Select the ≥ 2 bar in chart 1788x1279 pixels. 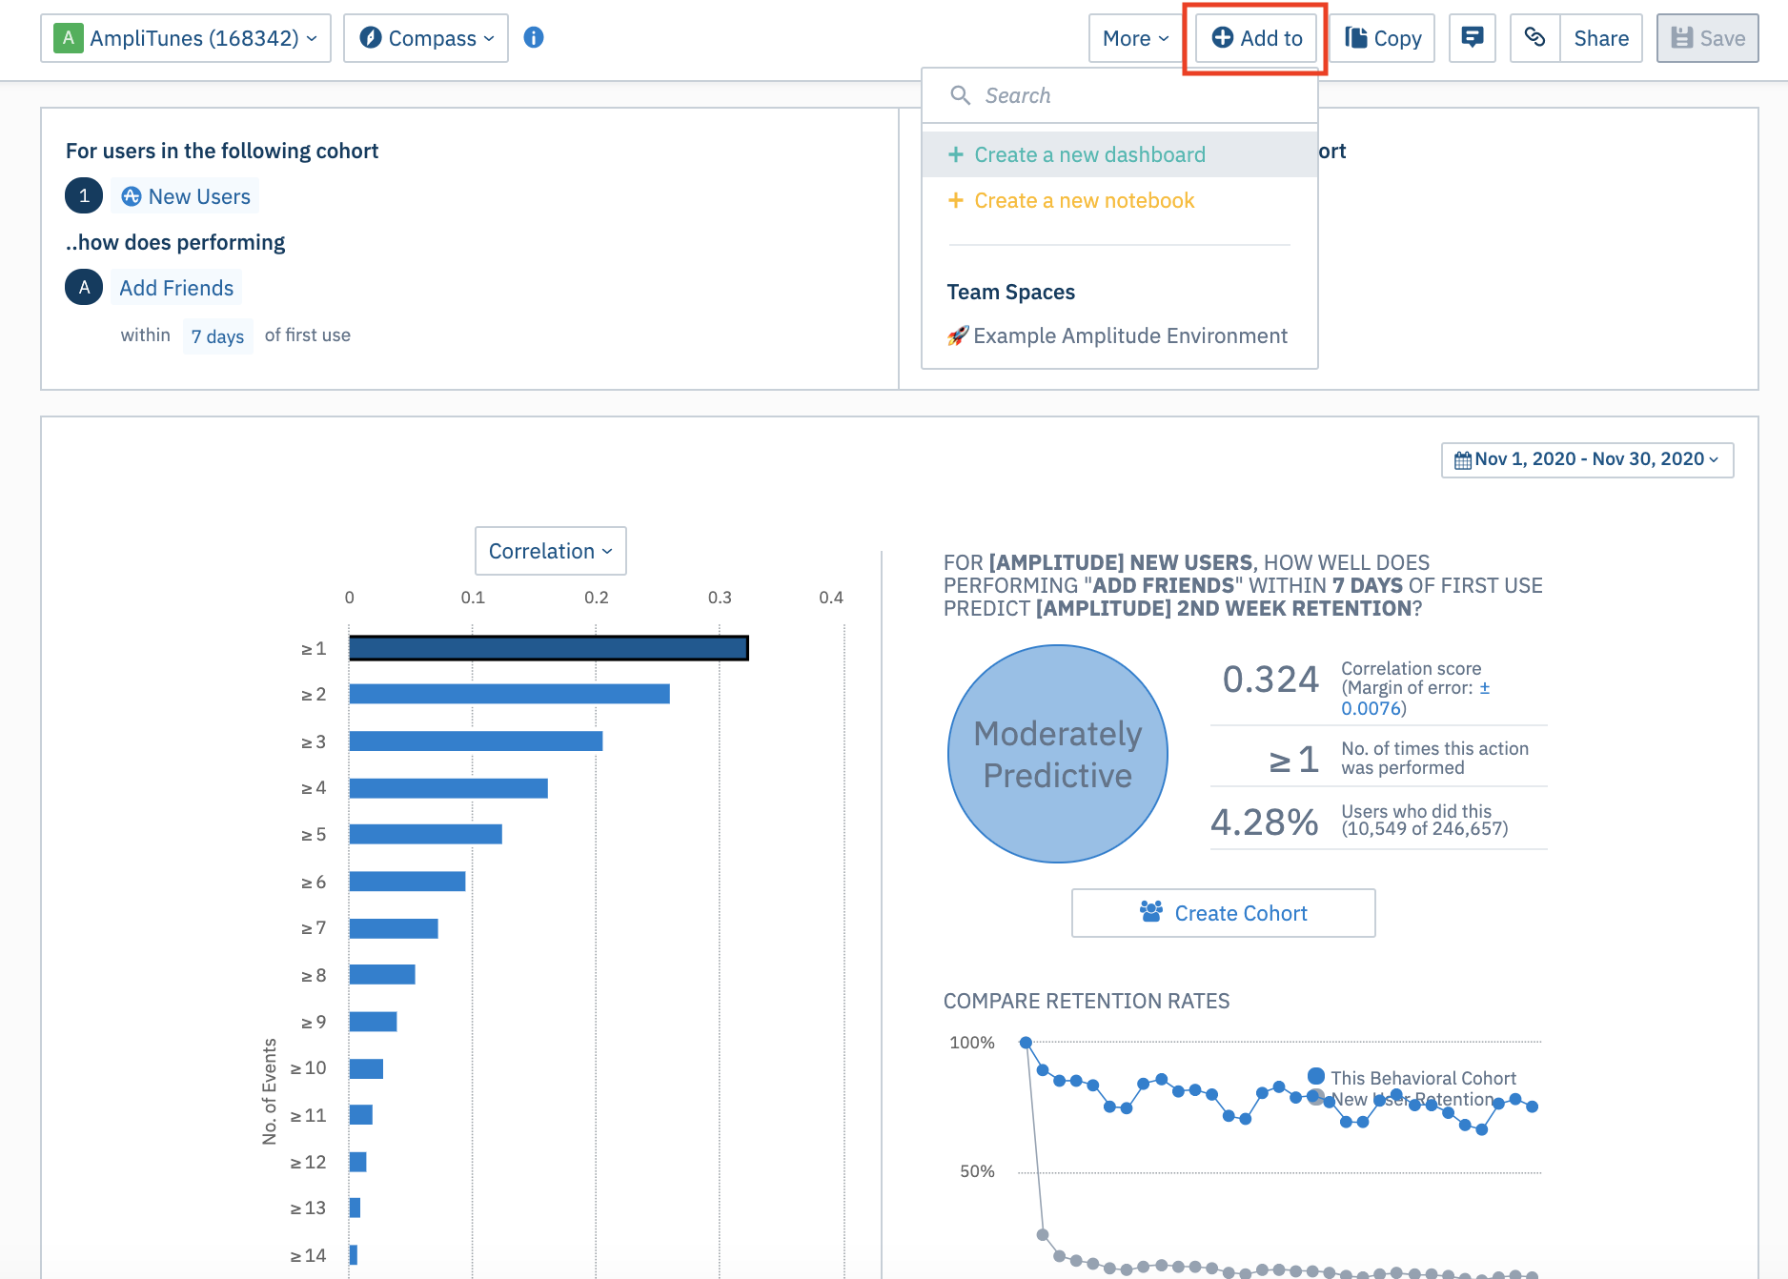click(510, 694)
